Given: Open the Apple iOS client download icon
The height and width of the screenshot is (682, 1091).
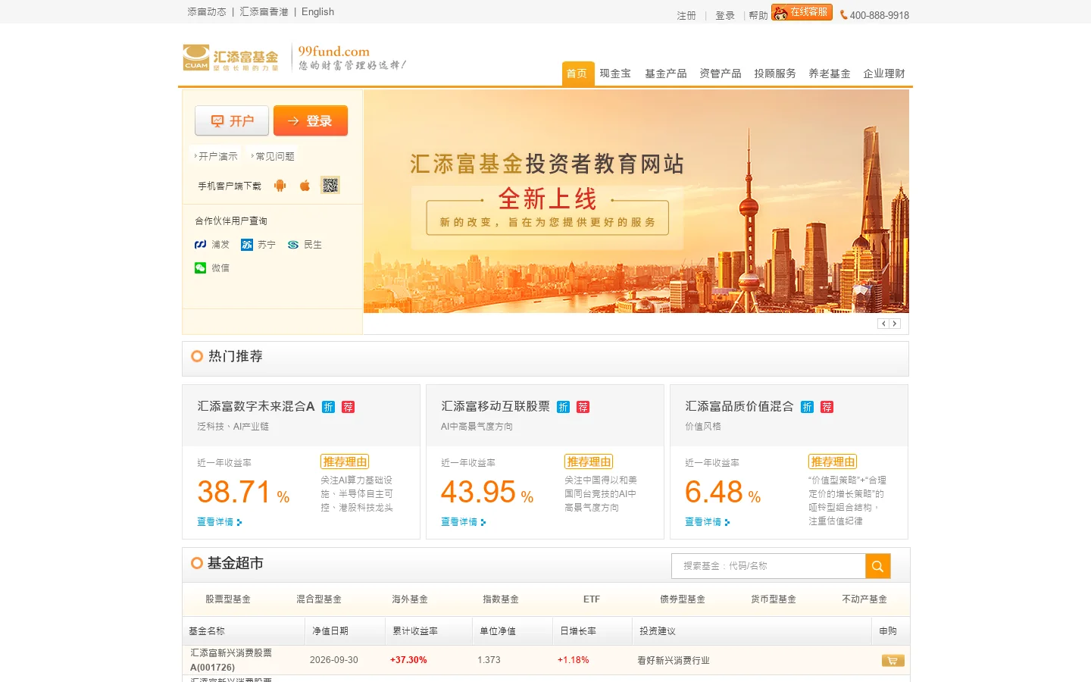Looking at the screenshot, I should (x=305, y=186).
